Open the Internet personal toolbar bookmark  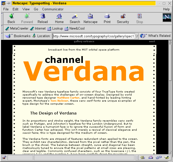38,29
